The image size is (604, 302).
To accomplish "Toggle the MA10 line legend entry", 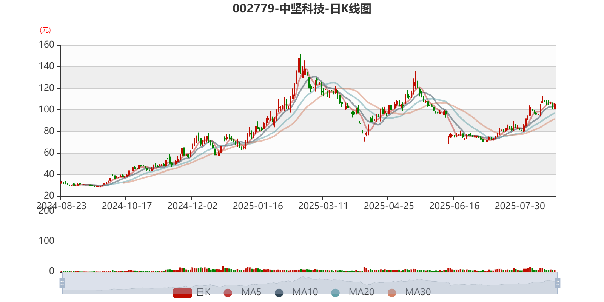I will point(294,292).
